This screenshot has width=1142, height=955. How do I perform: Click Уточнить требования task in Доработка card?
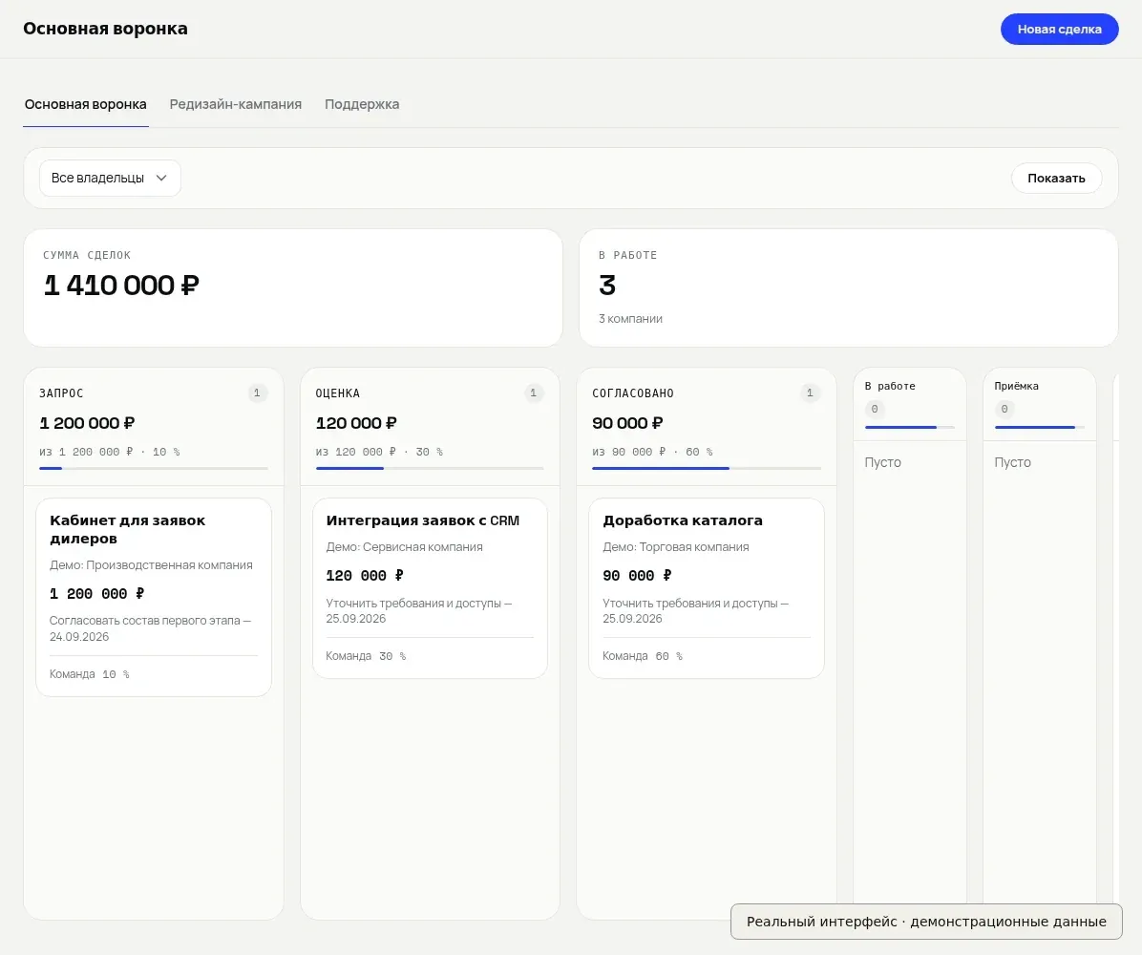point(695,610)
